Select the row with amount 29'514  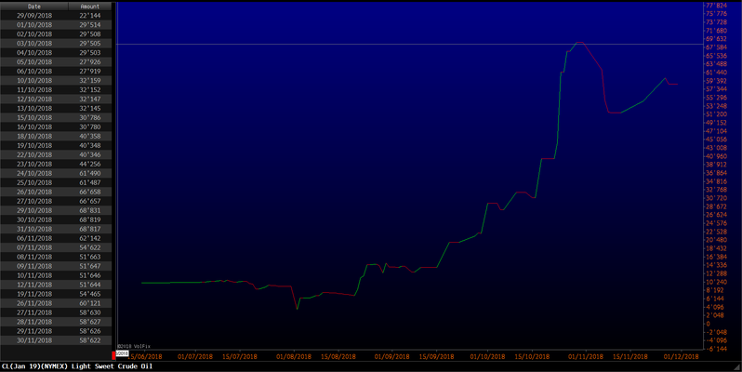[56, 25]
